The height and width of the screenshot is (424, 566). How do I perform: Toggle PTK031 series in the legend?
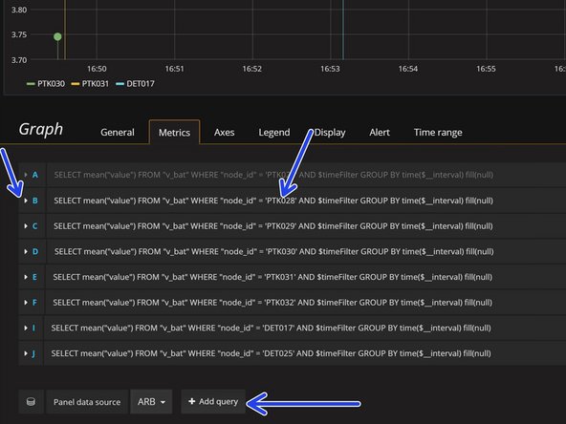90,84
